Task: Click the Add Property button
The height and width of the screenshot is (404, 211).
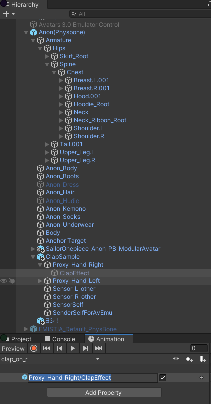Action: (104, 393)
